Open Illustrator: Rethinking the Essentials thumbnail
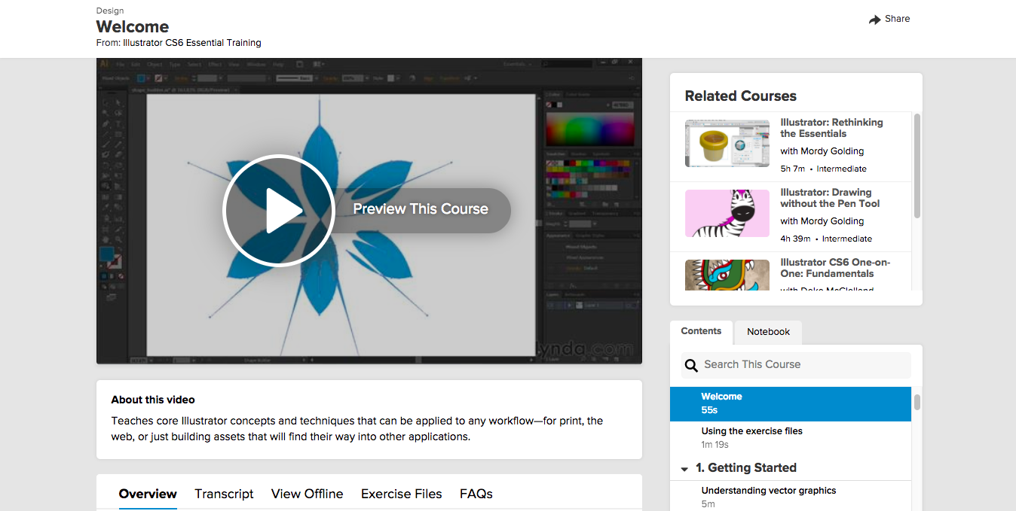The width and height of the screenshot is (1016, 511). tap(727, 143)
